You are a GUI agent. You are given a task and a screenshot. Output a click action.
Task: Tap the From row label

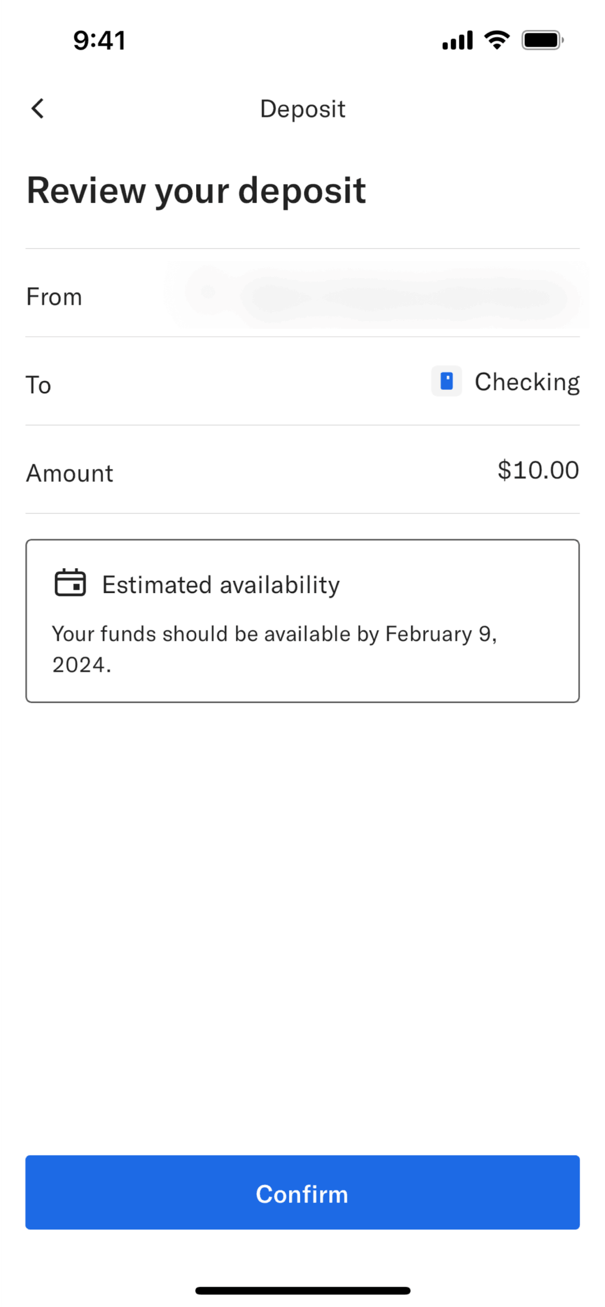pyautogui.click(x=54, y=297)
